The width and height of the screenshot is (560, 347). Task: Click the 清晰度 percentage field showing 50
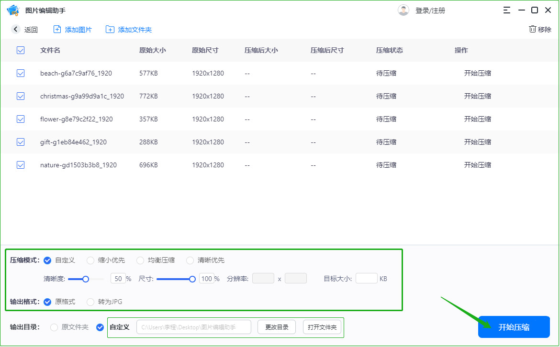[118, 279]
